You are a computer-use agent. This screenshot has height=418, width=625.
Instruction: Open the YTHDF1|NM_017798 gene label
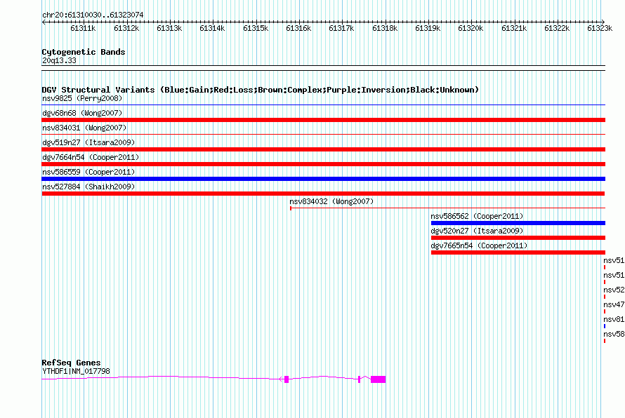pos(76,372)
